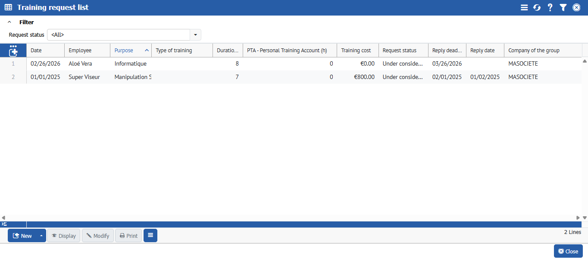Click the New button
The image size is (588, 259).
click(22, 236)
